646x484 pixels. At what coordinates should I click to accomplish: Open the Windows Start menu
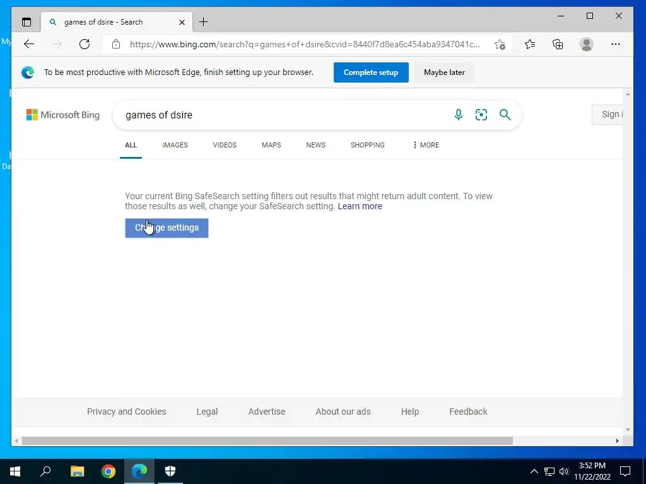(x=15, y=471)
